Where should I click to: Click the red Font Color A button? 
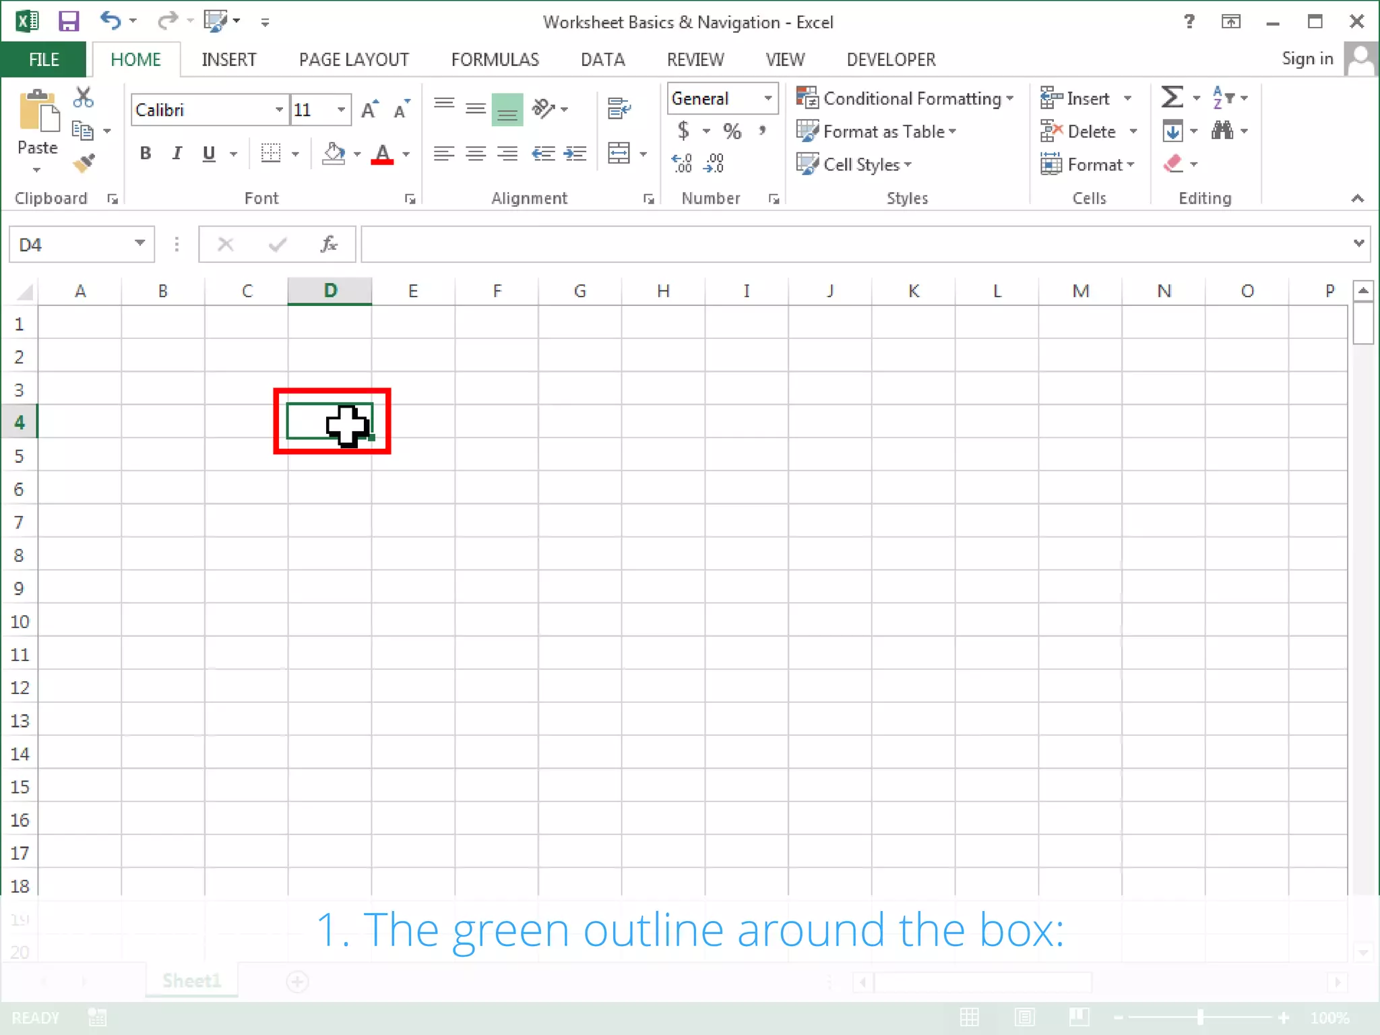[383, 154]
